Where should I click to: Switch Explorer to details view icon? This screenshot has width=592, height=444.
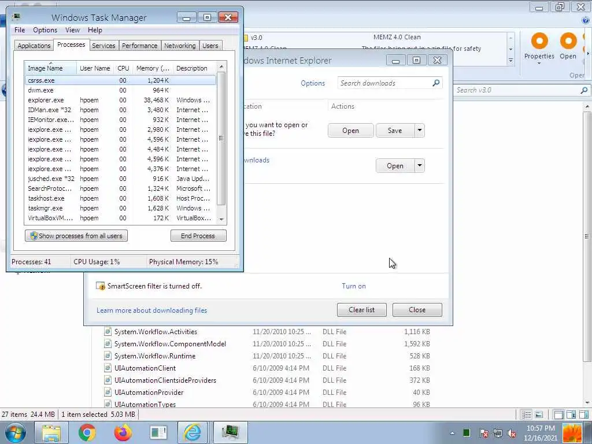point(526,415)
